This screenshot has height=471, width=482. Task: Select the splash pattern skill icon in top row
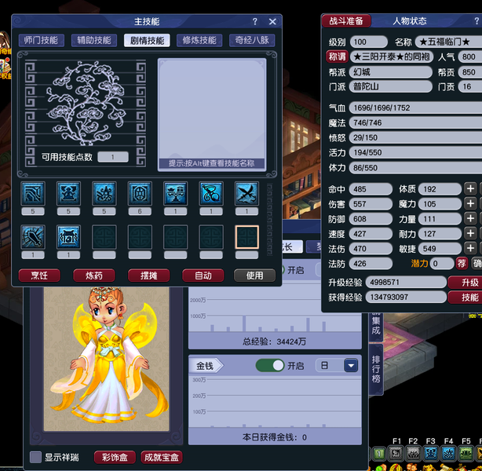(x=104, y=193)
